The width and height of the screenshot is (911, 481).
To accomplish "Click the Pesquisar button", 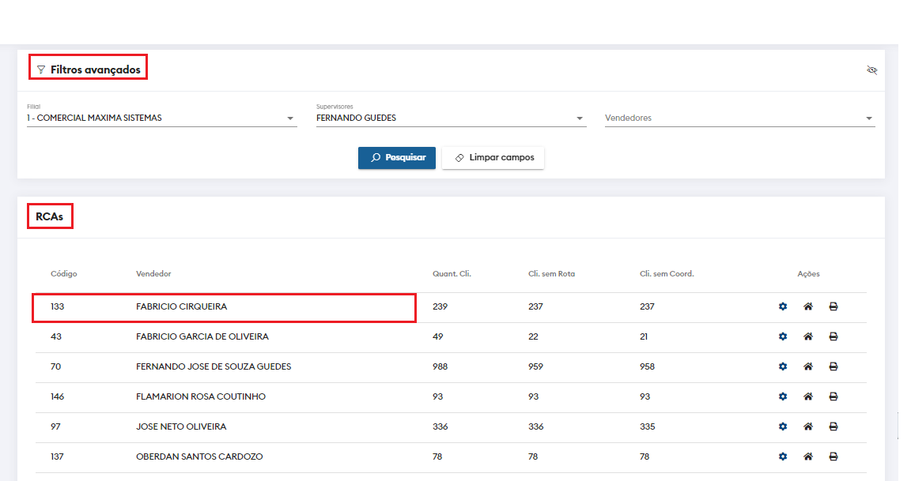I will tap(397, 158).
